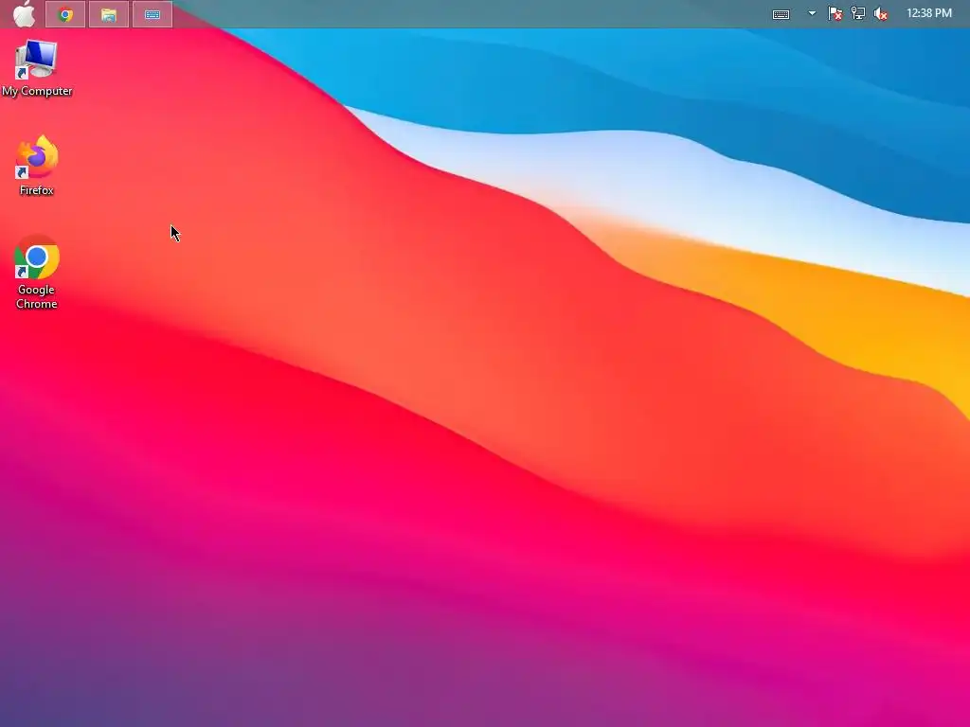Open the on-screen keyboard taskbar button
The height and width of the screenshot is (727, 970).
click(x=153, y=14)
